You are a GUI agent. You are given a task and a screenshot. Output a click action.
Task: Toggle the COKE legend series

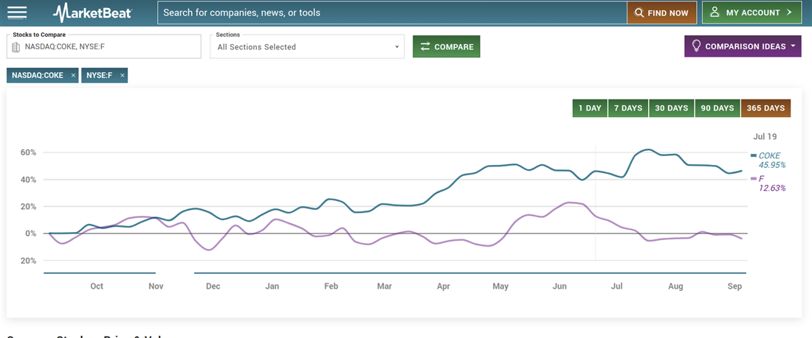coord(768,155)
